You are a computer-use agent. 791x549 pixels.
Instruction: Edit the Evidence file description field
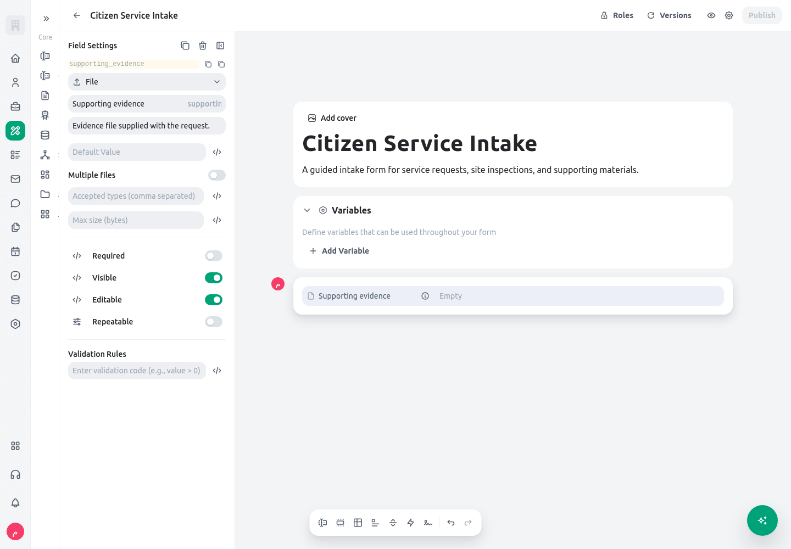pyautogui.click(x=147, y=126)
